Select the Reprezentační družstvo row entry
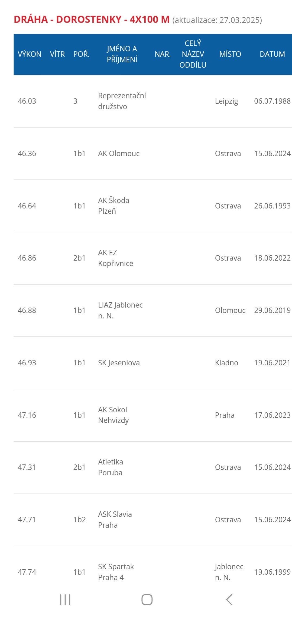 point(122,101)
